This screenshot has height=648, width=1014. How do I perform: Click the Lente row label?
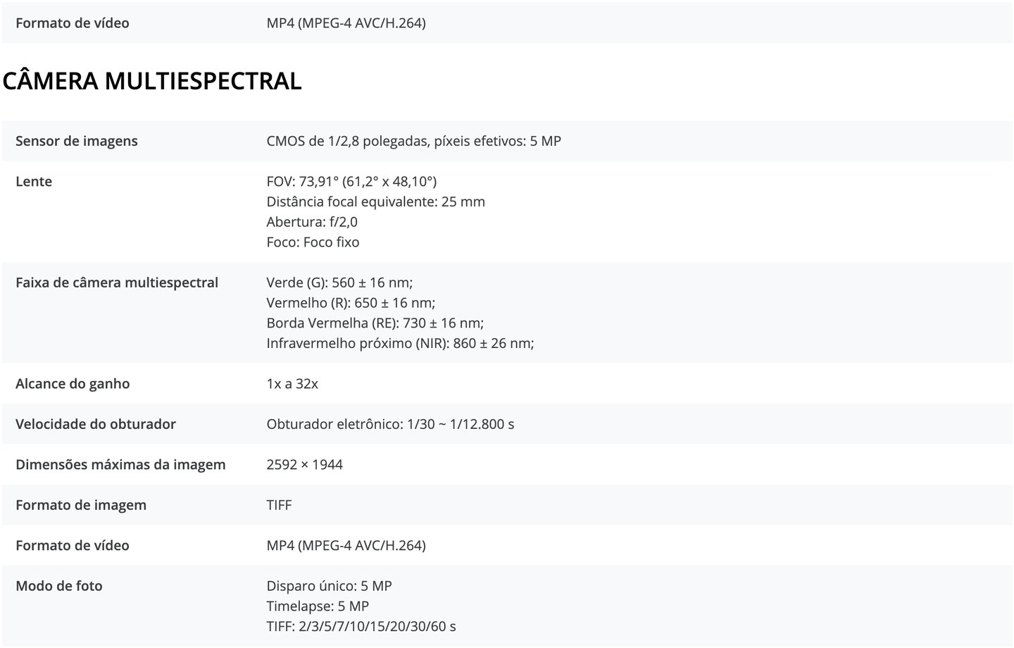[34, 182]
